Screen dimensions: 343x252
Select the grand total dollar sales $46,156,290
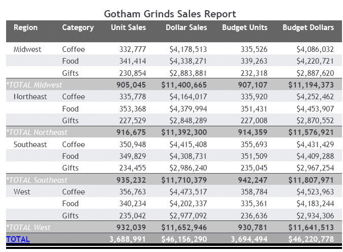tap(184, 239)
